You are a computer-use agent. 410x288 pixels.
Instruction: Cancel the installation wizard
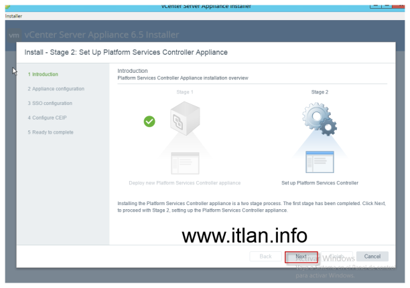coord(372,257)
